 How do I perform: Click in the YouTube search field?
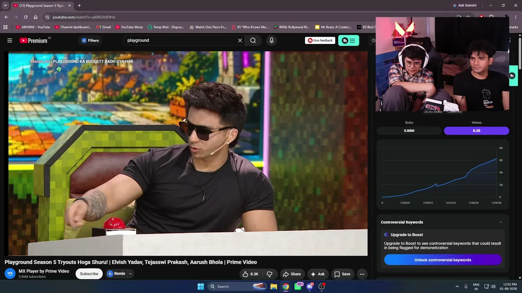[x=179, y=40]
